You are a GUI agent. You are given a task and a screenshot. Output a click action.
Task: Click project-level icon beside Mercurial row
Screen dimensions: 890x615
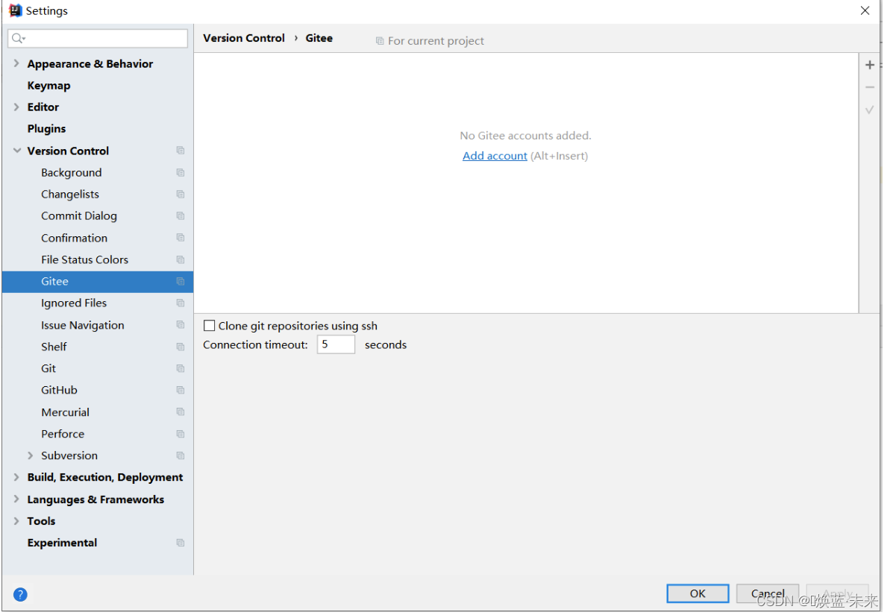[181, 412]
